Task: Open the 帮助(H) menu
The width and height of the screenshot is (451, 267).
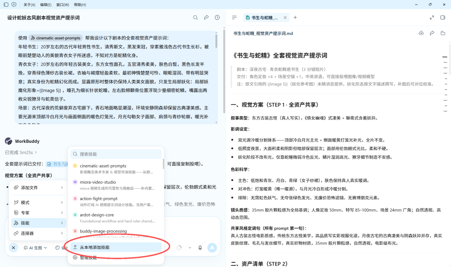Action: [80, 5]
